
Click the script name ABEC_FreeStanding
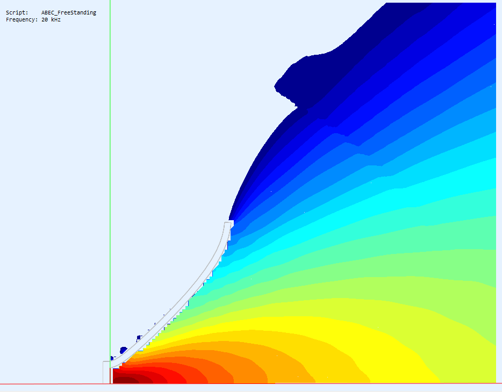coord(68,12)
